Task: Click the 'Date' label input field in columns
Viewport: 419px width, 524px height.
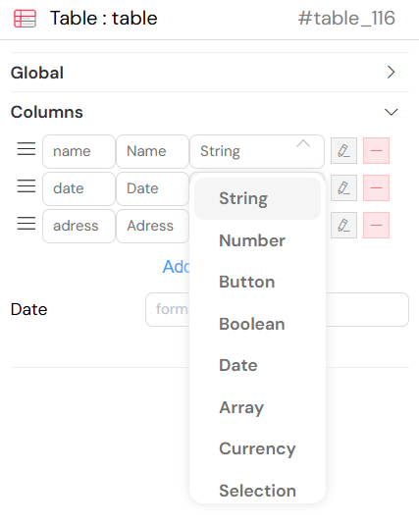Action: pos(152,188)
